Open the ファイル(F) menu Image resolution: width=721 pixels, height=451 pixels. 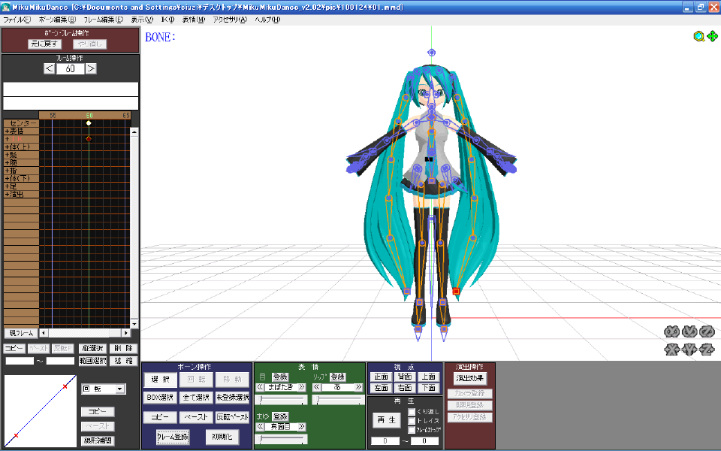coord(17,20)
